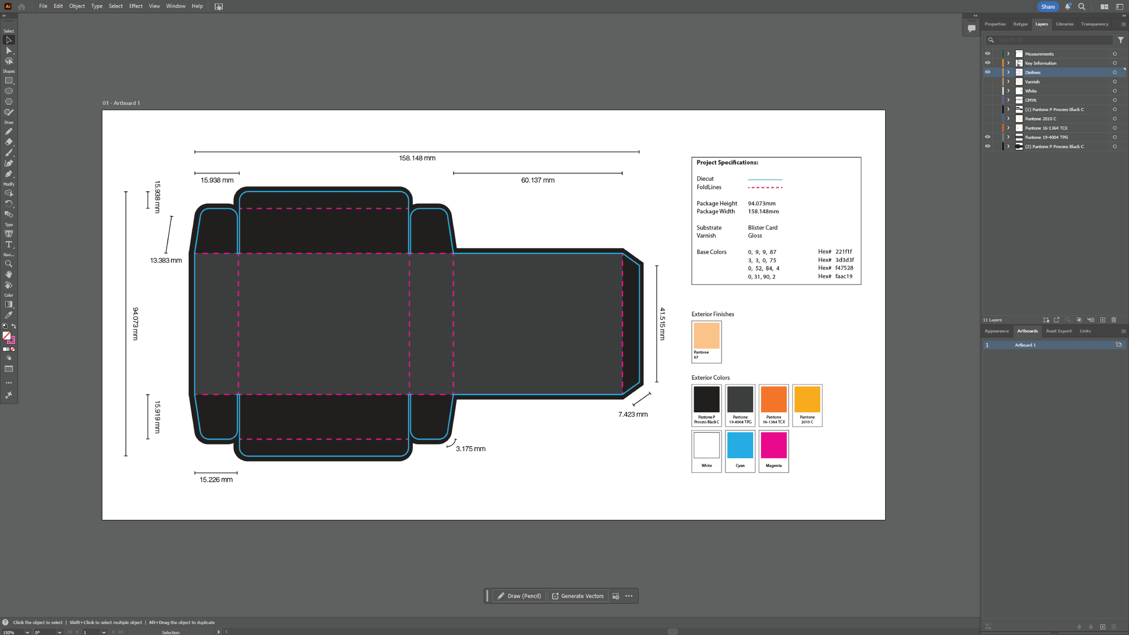Open the zoom level dropdown
Viewport: 1129px width, 635px height.
27,632
